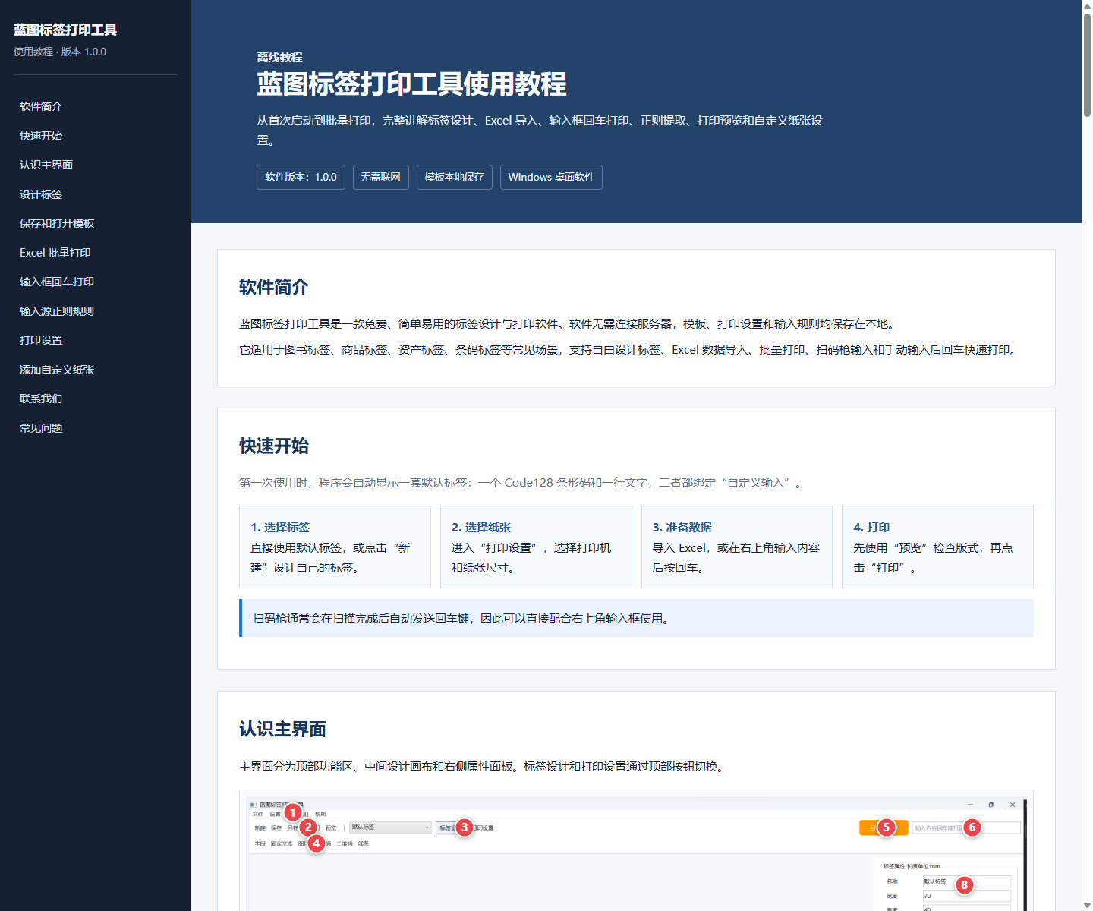The image size is (1093, 911).
Task: Click the 2. 选择纸张 step card
Action: coord(536,547)
